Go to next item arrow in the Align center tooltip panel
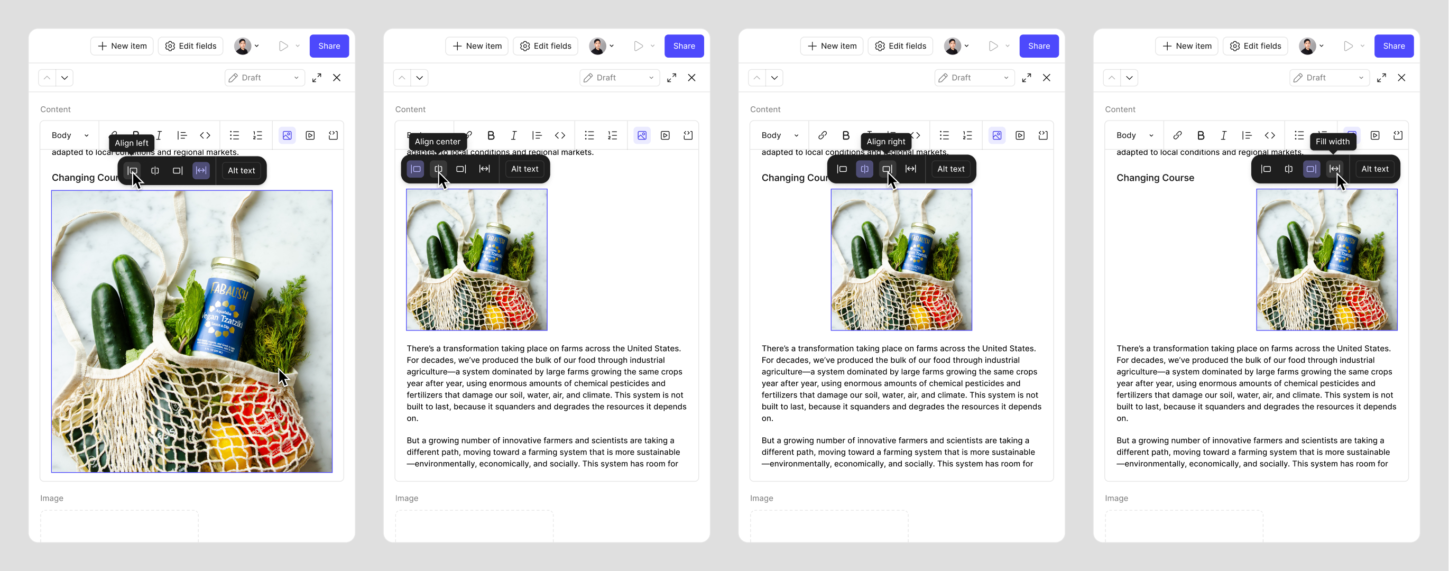 (x=420, y=78)
